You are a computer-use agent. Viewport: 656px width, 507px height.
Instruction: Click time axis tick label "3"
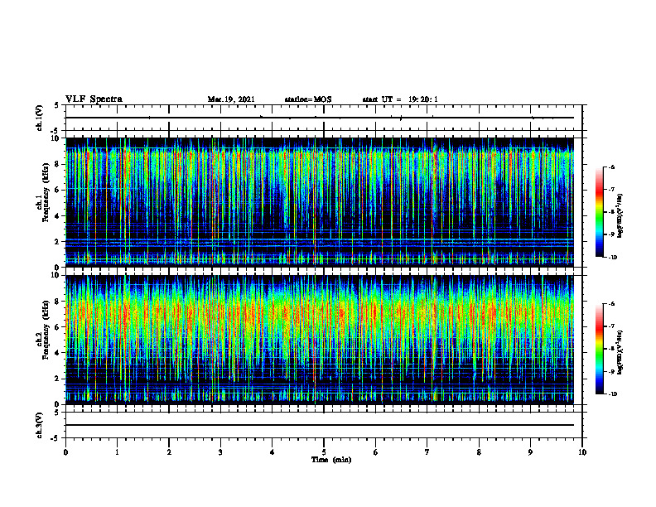(x=220, y=452)
